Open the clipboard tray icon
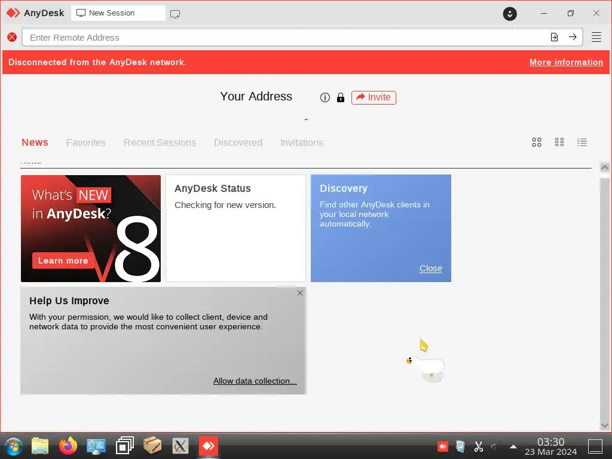The width and height of the screenshot is (612, 459). click(461, 446)
